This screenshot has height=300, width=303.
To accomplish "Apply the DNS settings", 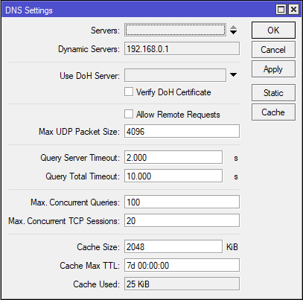I will (x=273, y=69).
